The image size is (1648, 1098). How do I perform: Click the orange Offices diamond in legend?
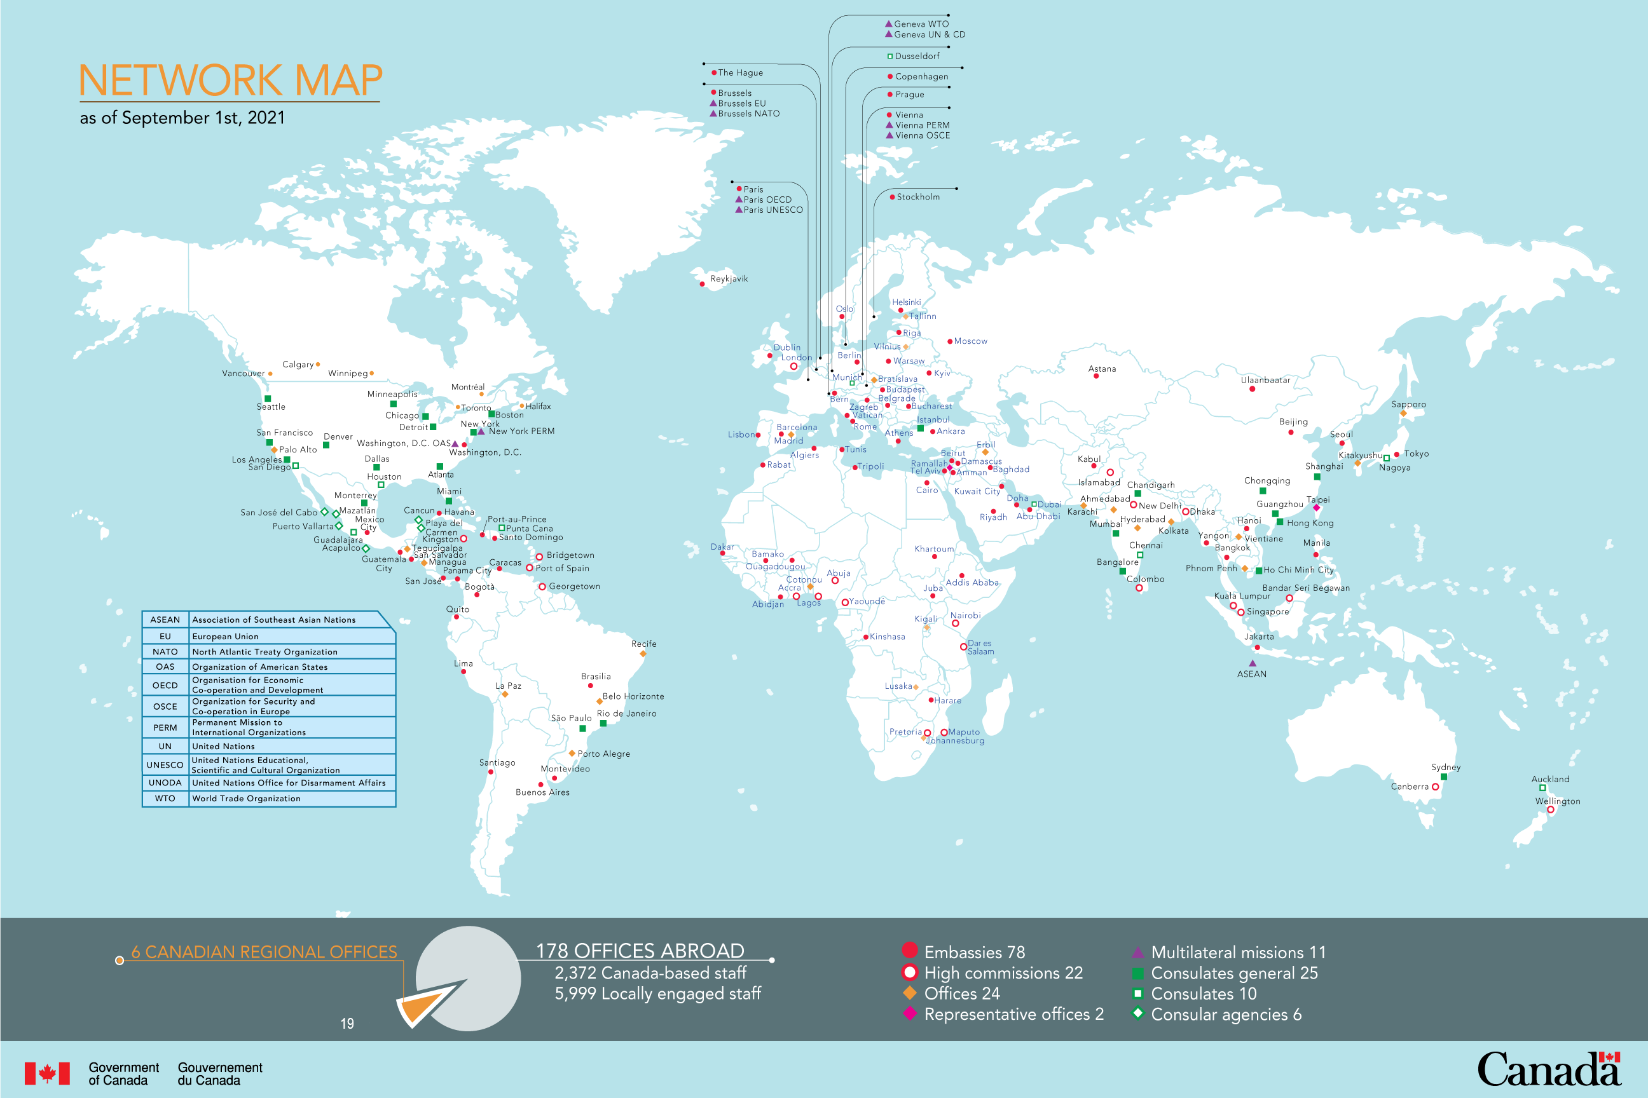coord(909,993)
